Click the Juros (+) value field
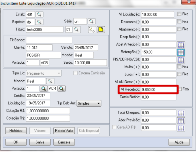Screen dimensions: 196x152 point(159,75)
